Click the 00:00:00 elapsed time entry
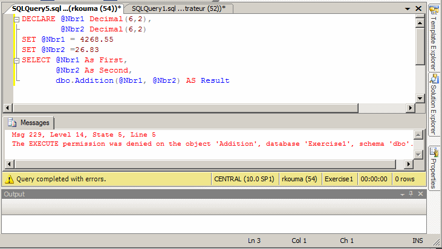 point(374,179)
